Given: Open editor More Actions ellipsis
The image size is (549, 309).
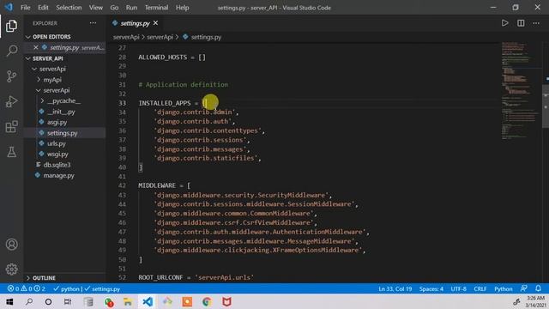Looking at the screenshot, I should [536, 23].
